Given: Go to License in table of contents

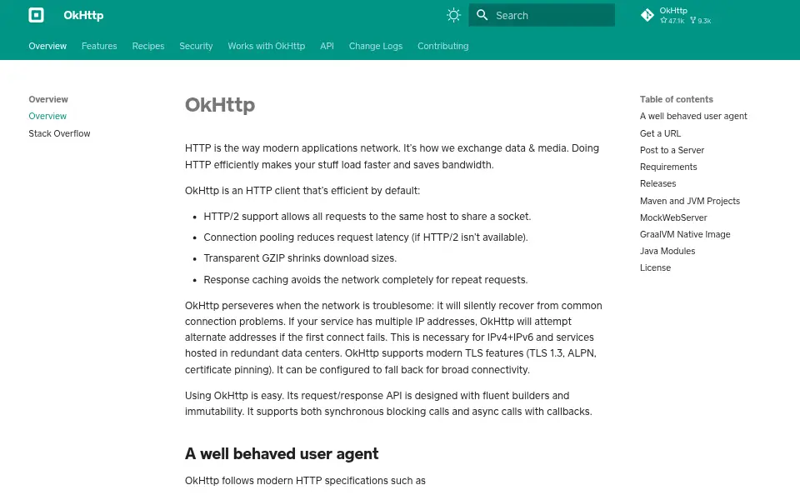Looking at the screenshot, I should click(x=655, y=267).
